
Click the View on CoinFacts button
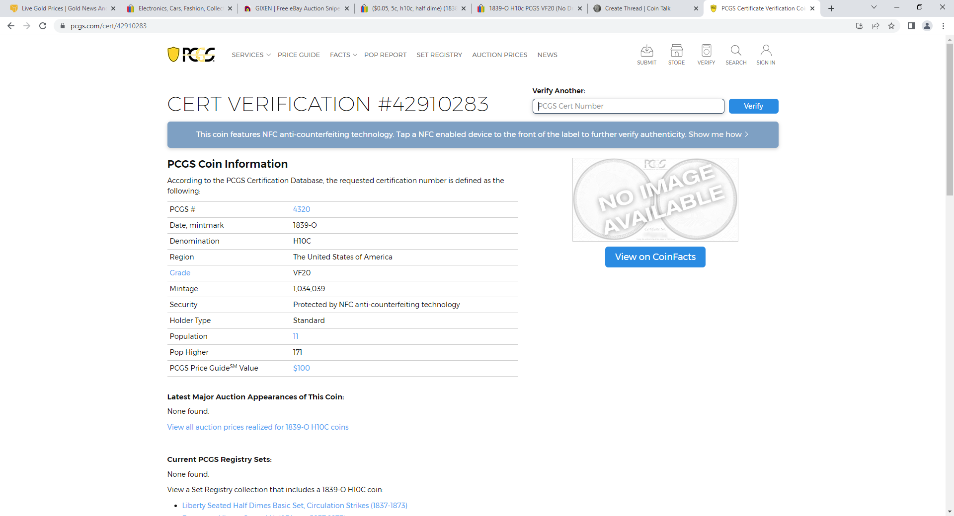655,257
